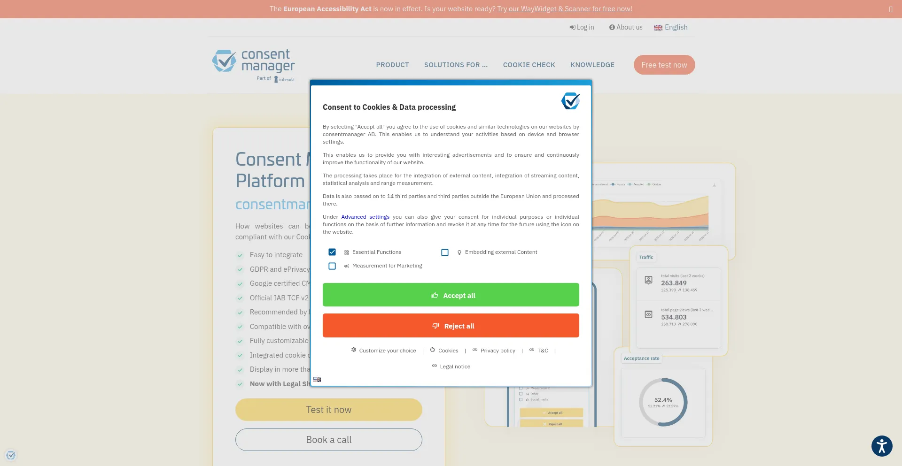Click the total page views eye icon
Viewport: 902px width, 466px height.
(648, 314)
